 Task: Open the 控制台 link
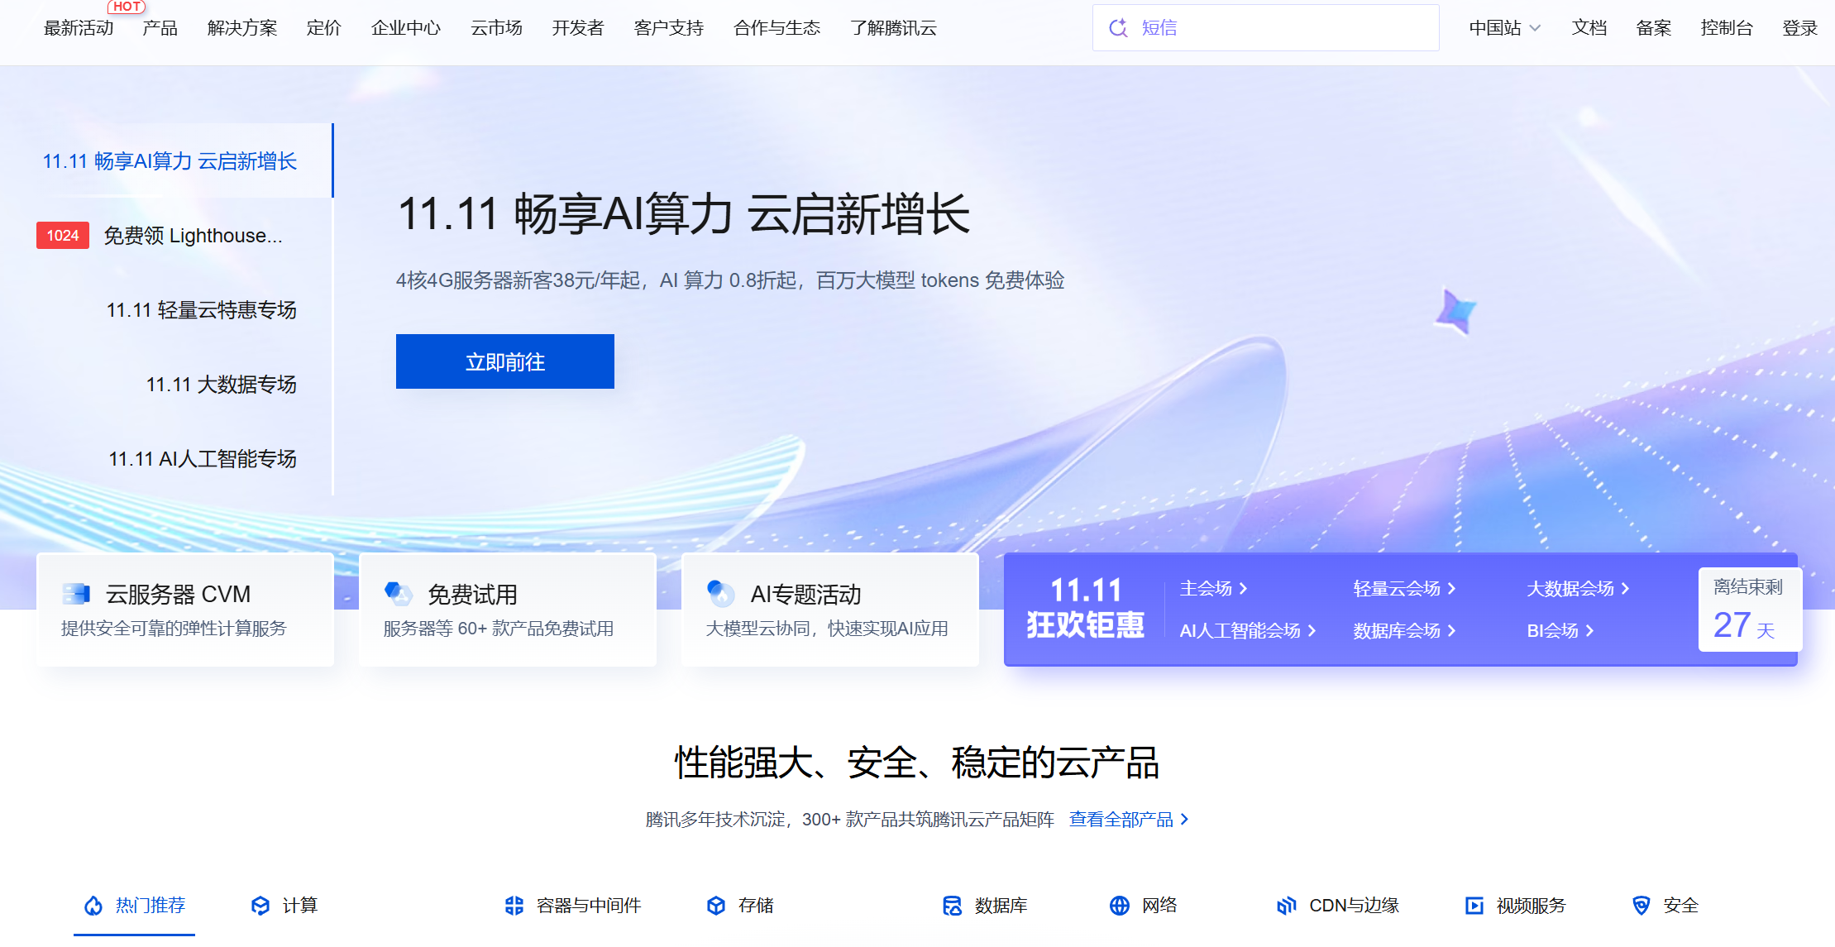[x=1727, y=28]
